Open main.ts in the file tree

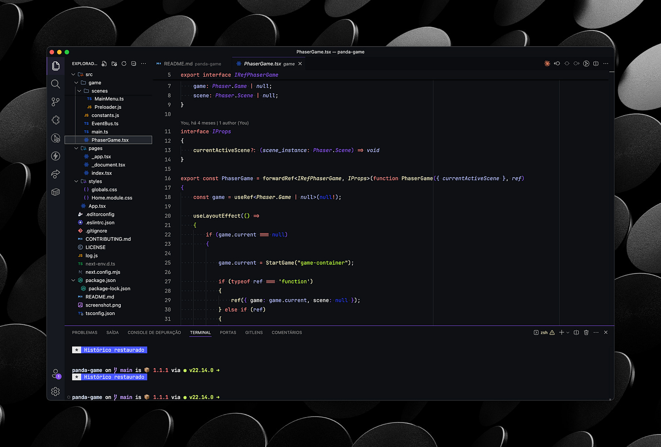(x=100, y=132)
